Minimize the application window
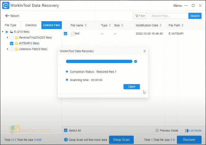The height and width of the screenshot is (145, 206). click(x=186, y=6)
